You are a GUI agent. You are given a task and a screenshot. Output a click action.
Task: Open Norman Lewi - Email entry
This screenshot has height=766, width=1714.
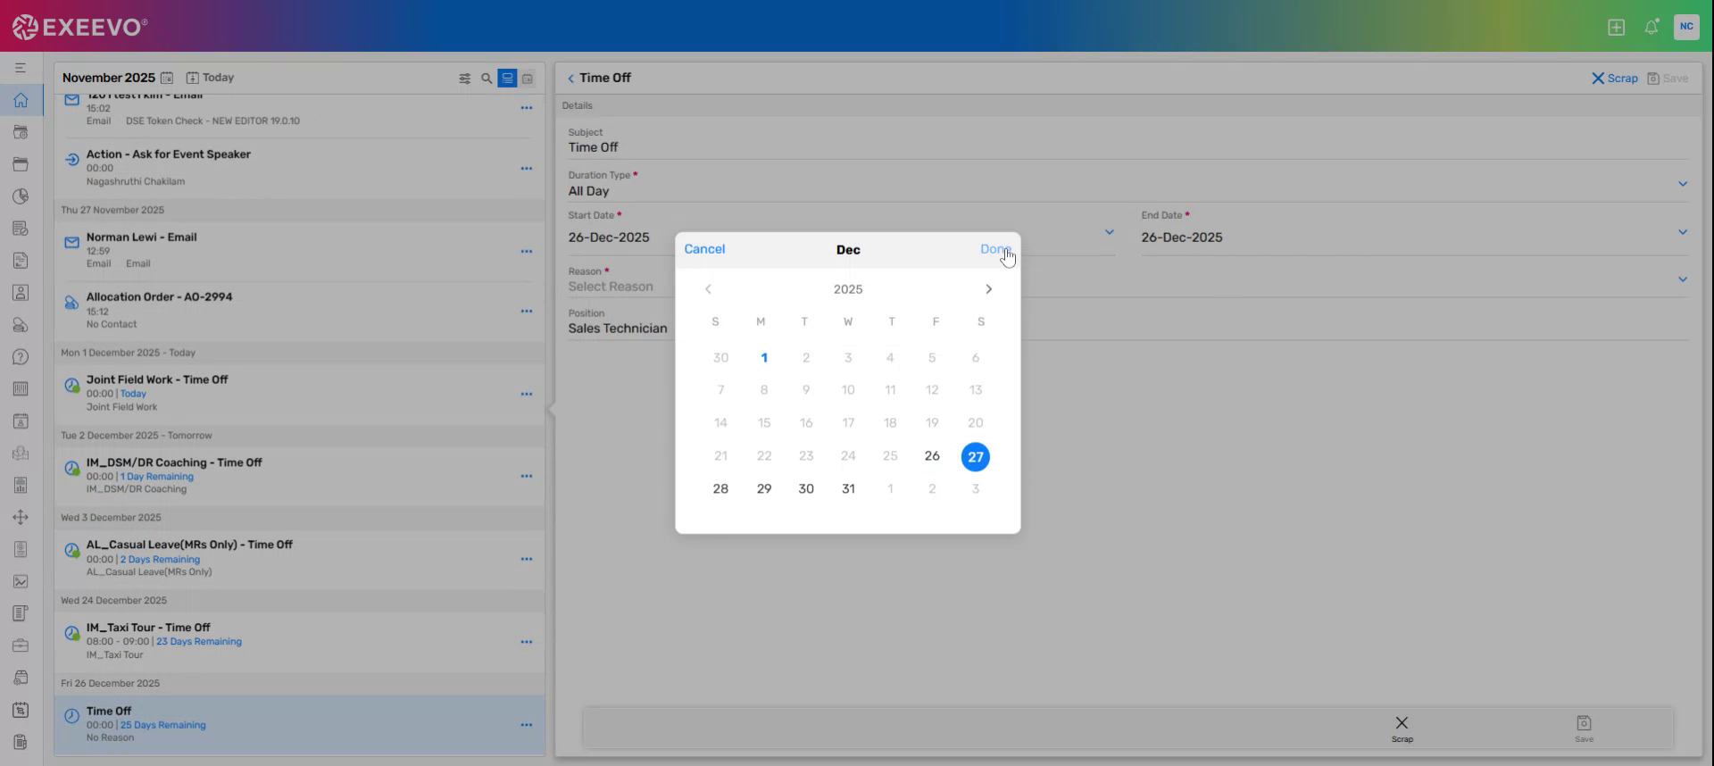tap(299, 251)
